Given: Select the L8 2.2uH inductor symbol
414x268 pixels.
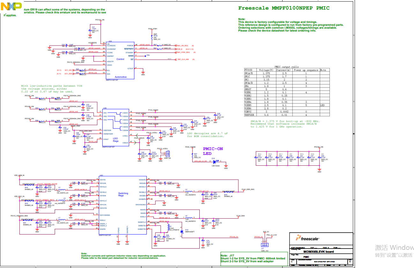Looking at the screenshot, I should [x=168, y=227].
